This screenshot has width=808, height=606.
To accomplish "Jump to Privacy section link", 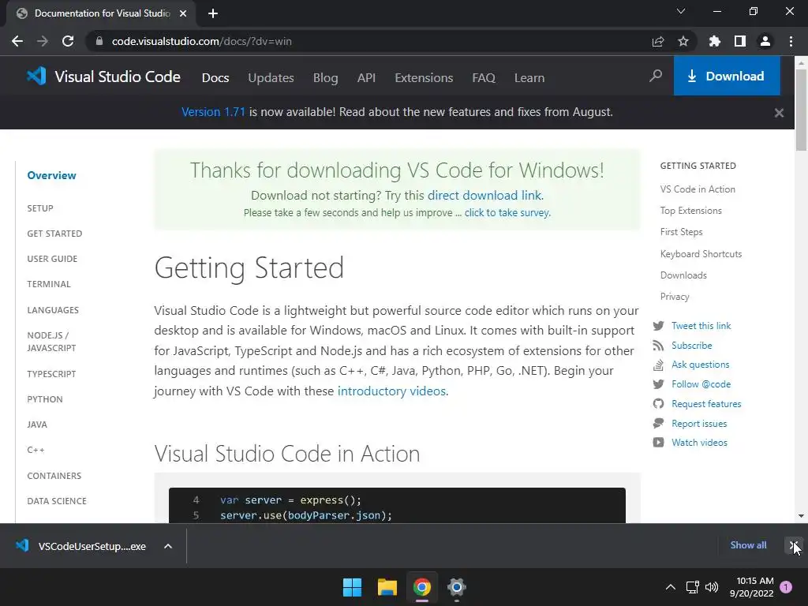I will 675,297.
